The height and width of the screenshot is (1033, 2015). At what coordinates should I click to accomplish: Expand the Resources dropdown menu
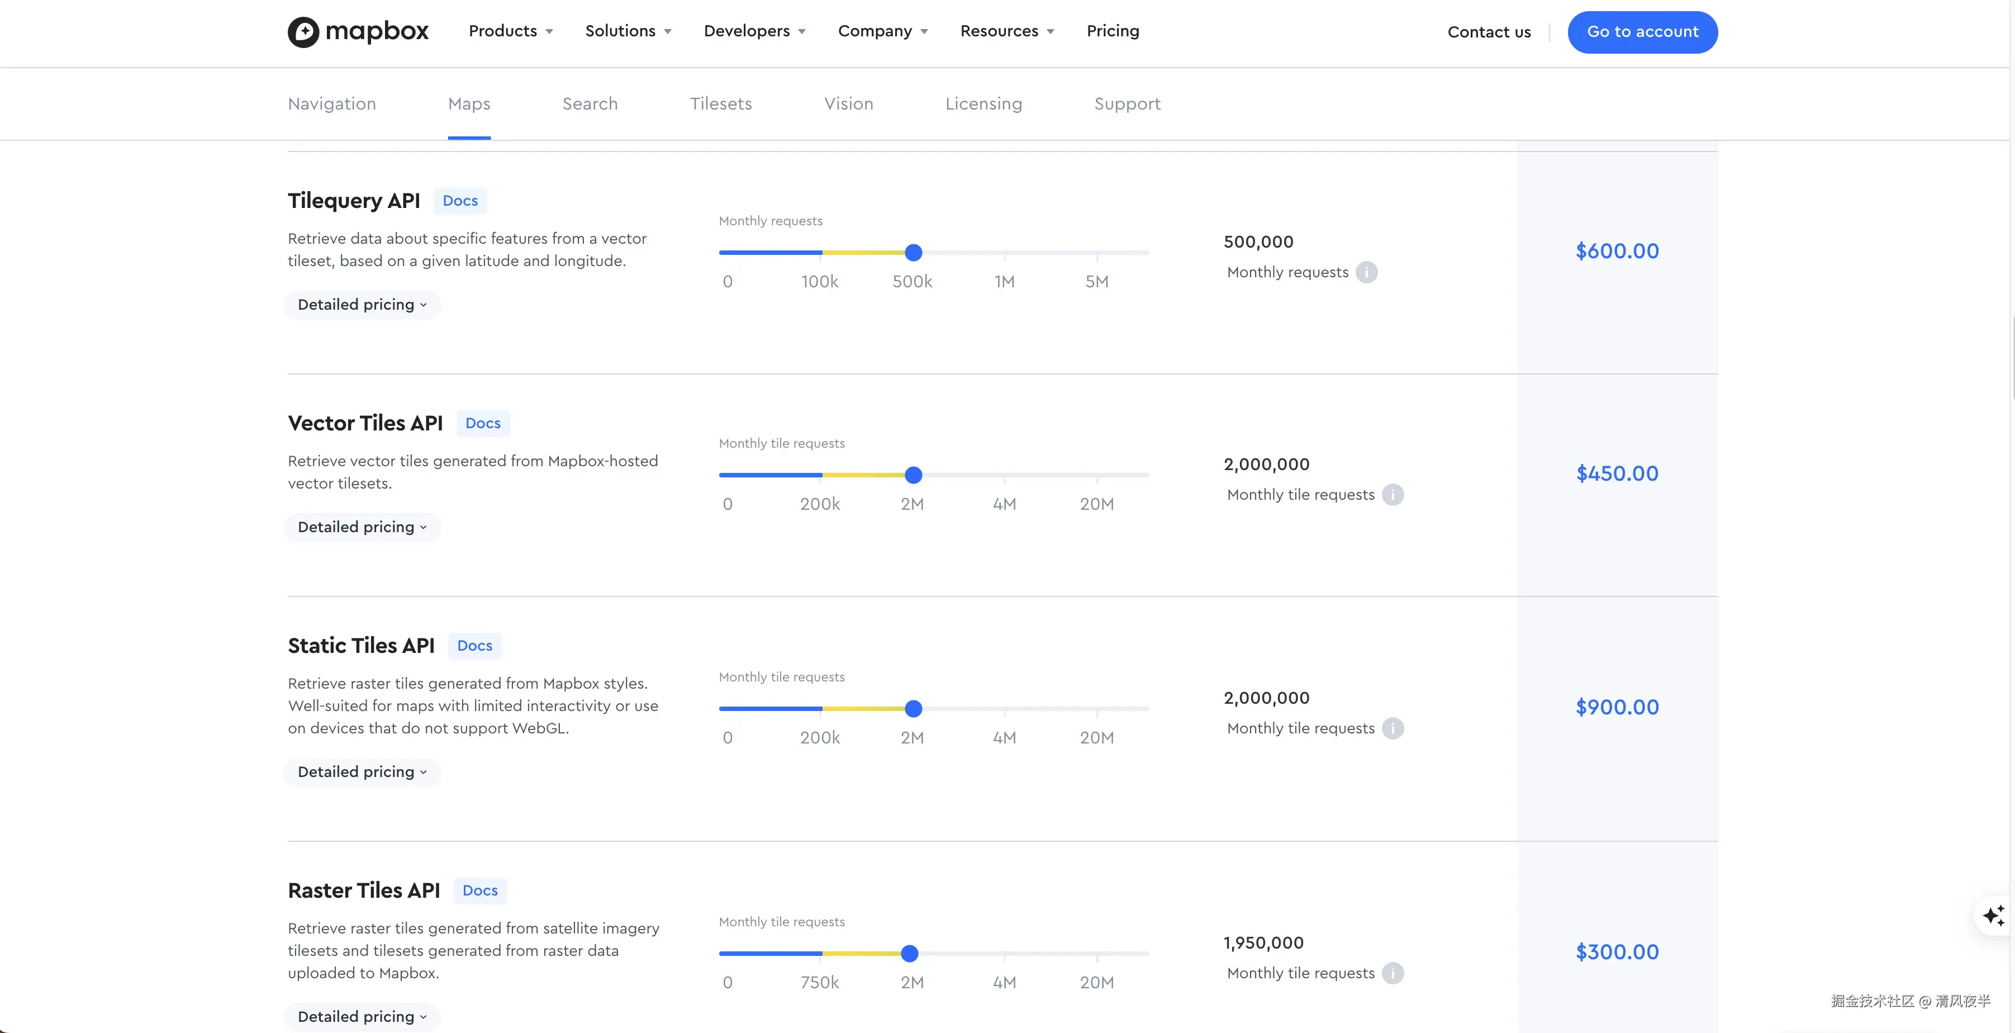(1007, 31)
